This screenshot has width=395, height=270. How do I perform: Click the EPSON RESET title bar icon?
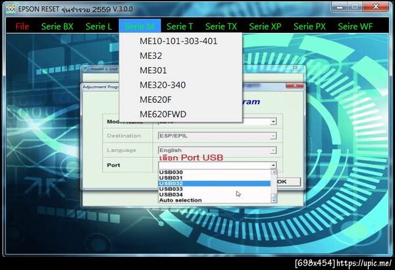[x=11, y=9]
